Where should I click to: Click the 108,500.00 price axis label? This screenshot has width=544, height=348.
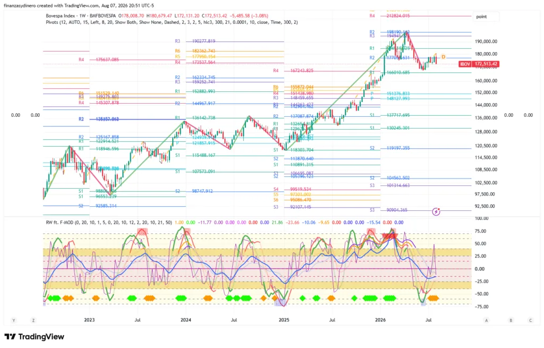coord(486,169)
